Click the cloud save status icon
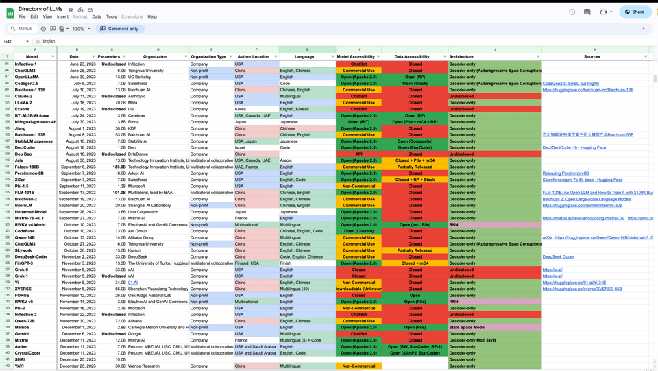Image resolution: width=658 pixels, height=371 pixels. coord(90,10)
